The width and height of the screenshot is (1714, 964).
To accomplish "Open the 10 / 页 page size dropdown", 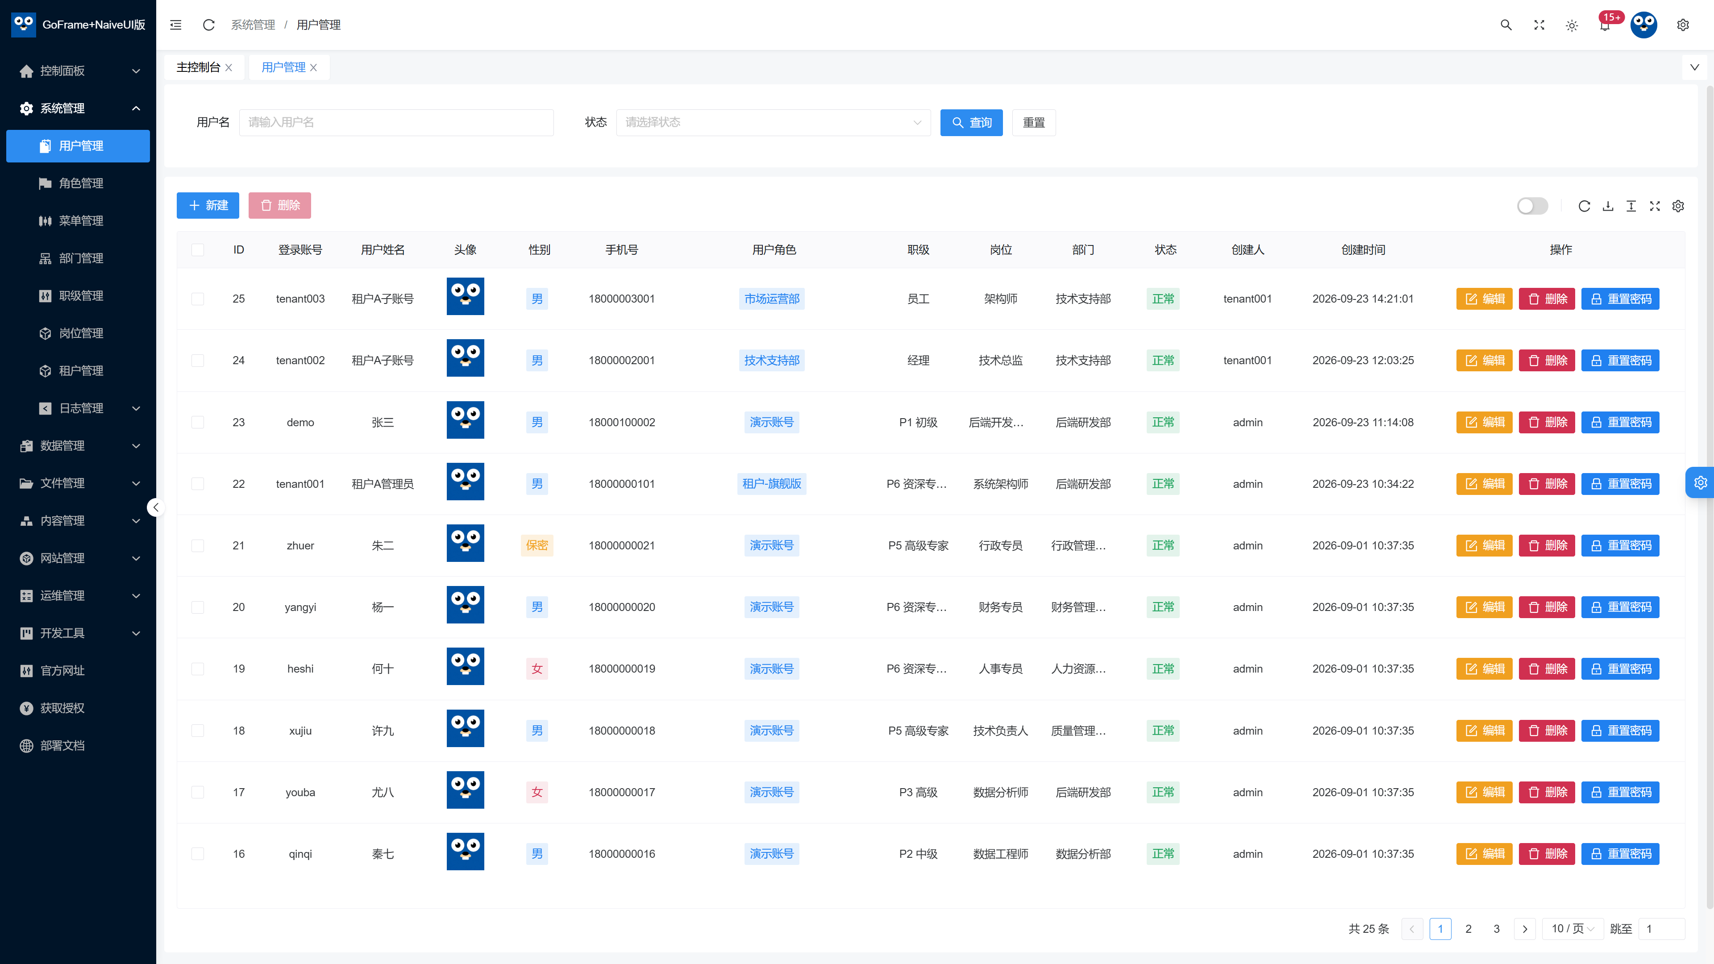I will coord(1573,929).
